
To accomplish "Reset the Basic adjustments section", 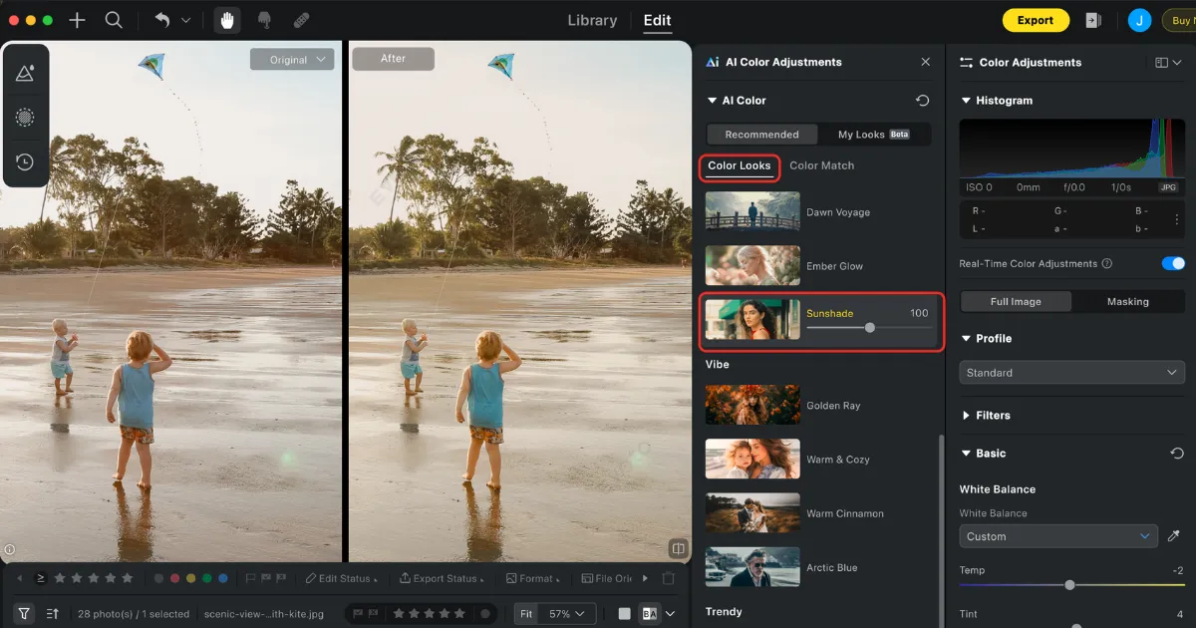I will pos(1177,454).
